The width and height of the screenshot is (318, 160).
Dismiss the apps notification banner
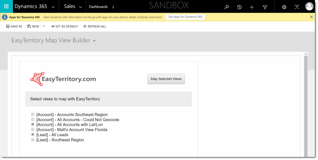pos(311,17)
